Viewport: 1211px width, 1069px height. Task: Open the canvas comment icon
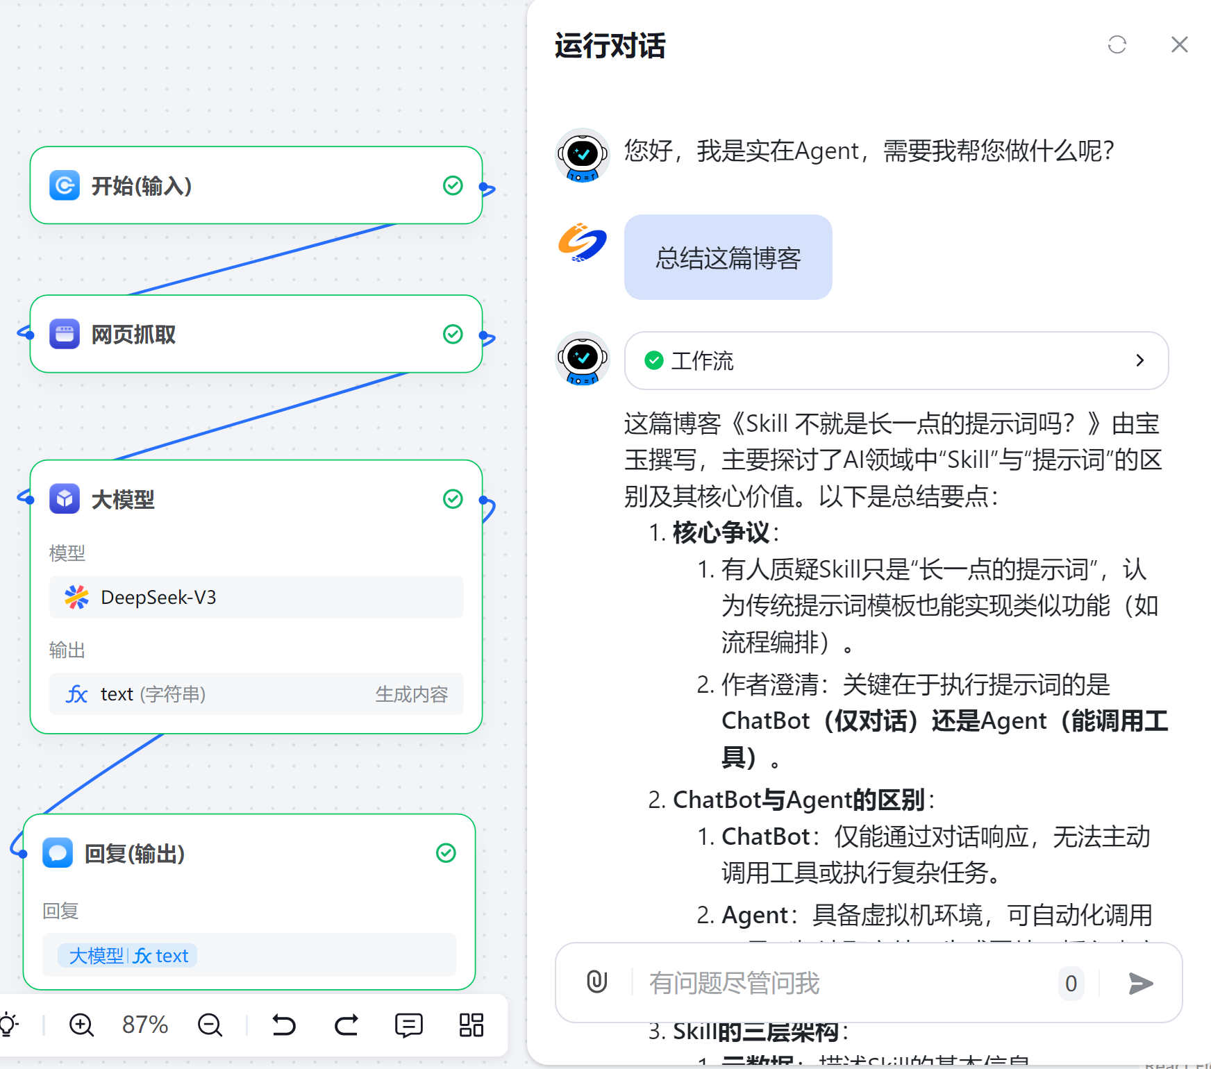[x=408, y=1025]
